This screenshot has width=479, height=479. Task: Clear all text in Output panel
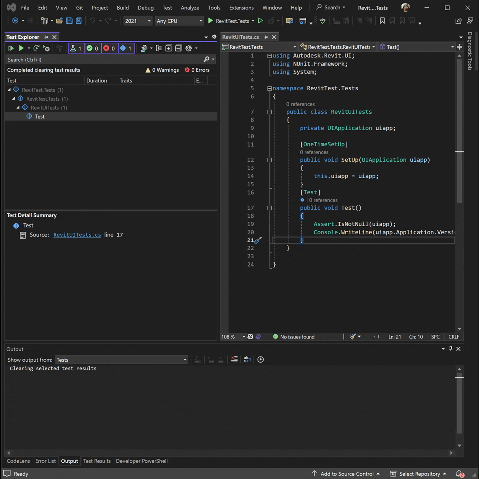(234, 359)
